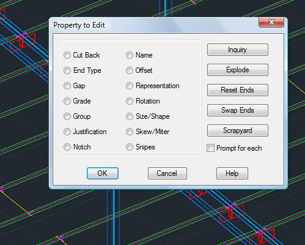Image resolution: width=305 pixels, height=245 pixels.
Task: Click the Explode button
Action: pos(238,70)
